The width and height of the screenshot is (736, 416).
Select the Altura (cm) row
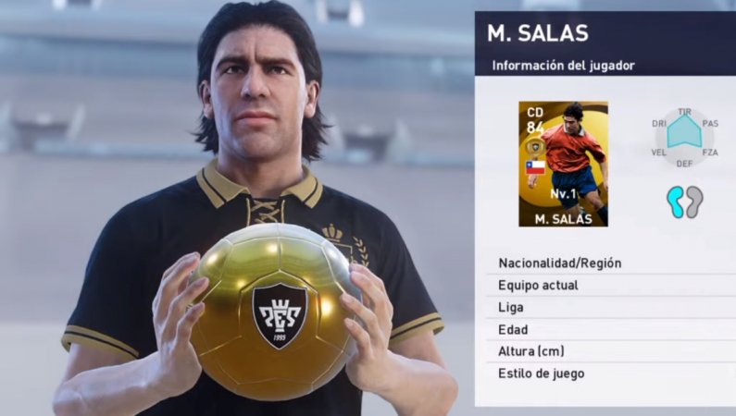pos(611,351)
